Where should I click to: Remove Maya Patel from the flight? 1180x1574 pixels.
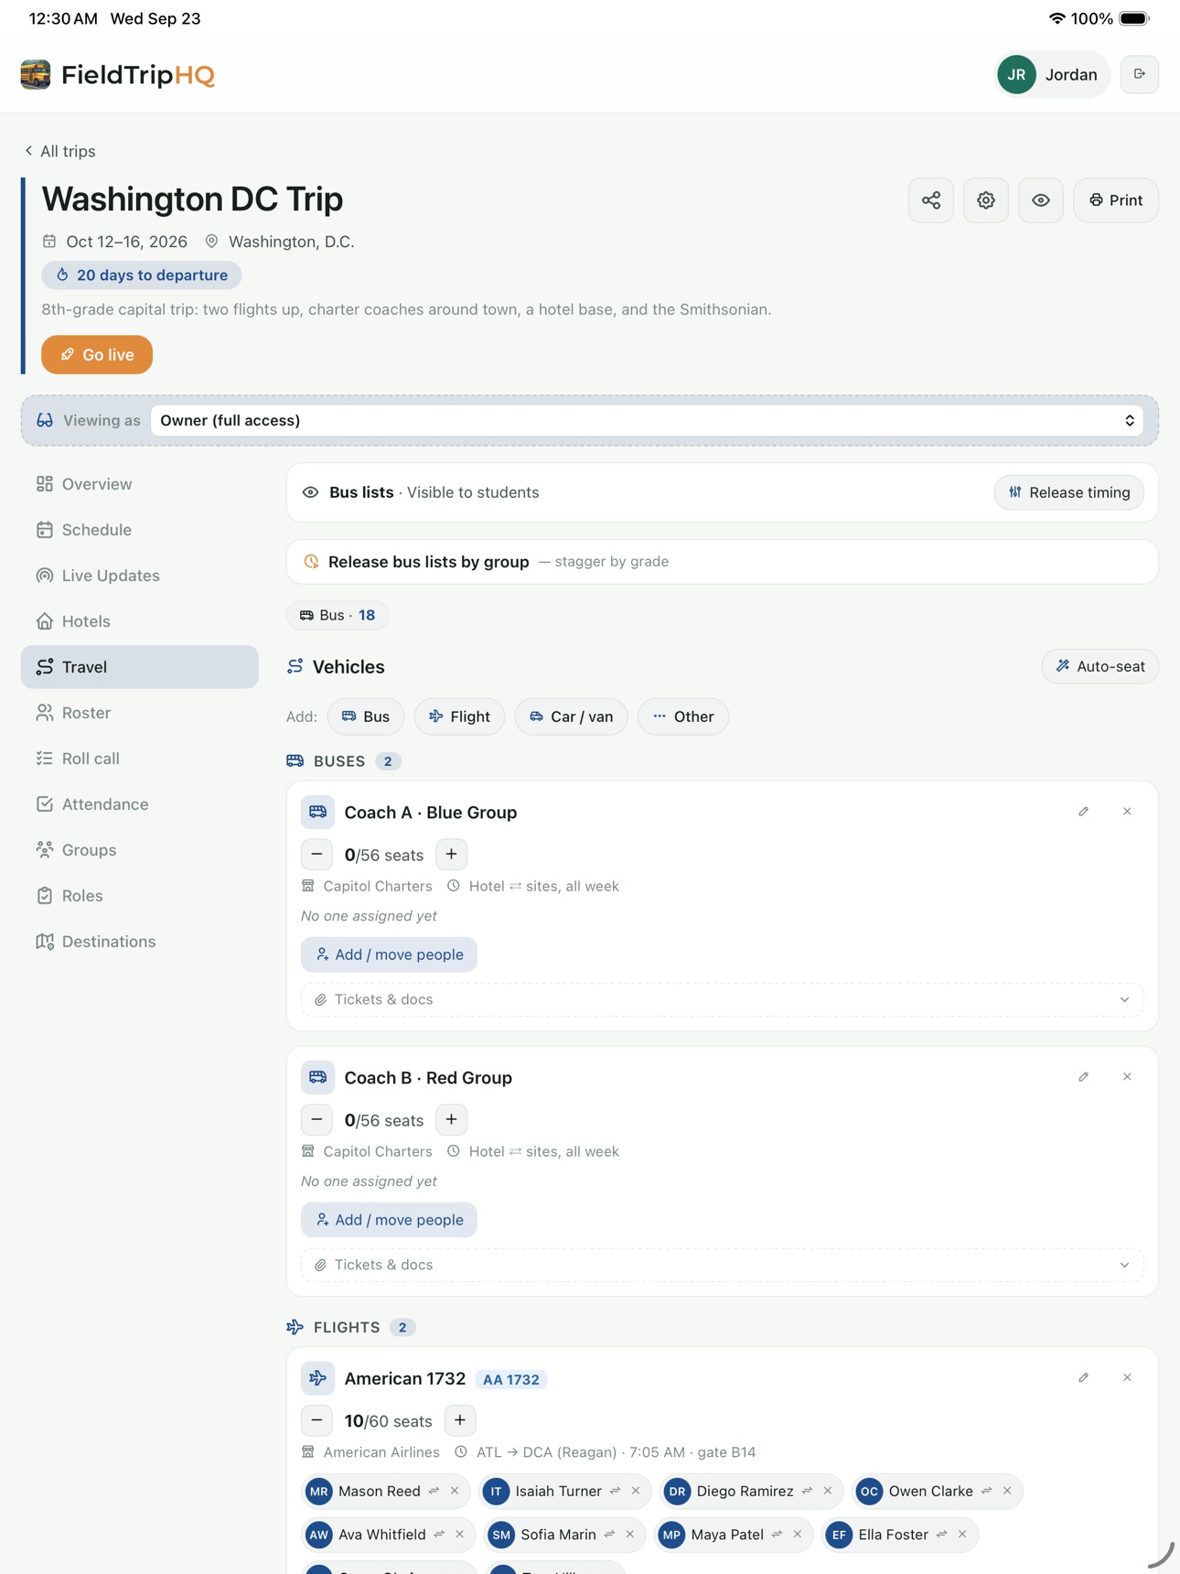pos(798,1535)
